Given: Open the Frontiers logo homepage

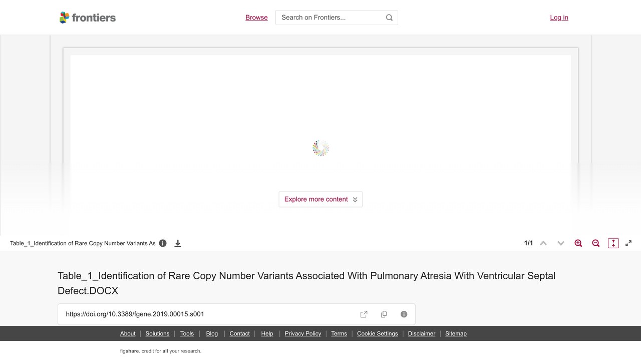Looking at the screenshot, I should tap(88, 18).
